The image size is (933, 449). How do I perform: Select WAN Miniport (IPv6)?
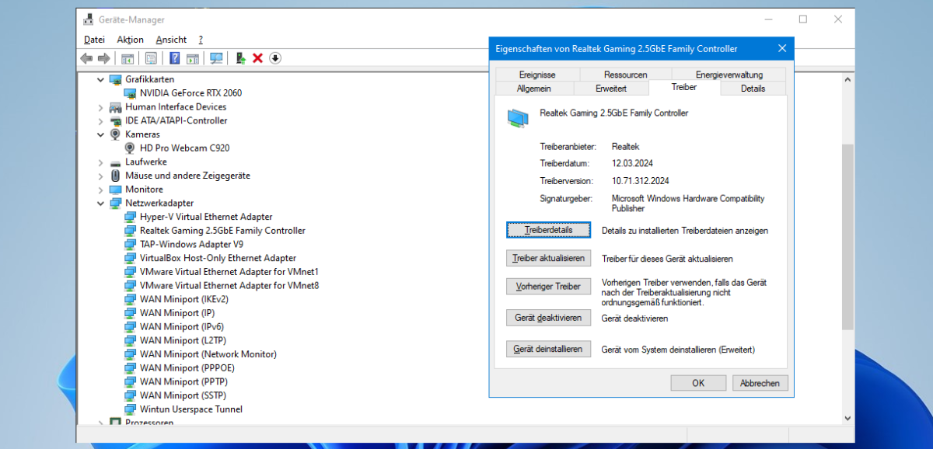[x=182, y=327]
